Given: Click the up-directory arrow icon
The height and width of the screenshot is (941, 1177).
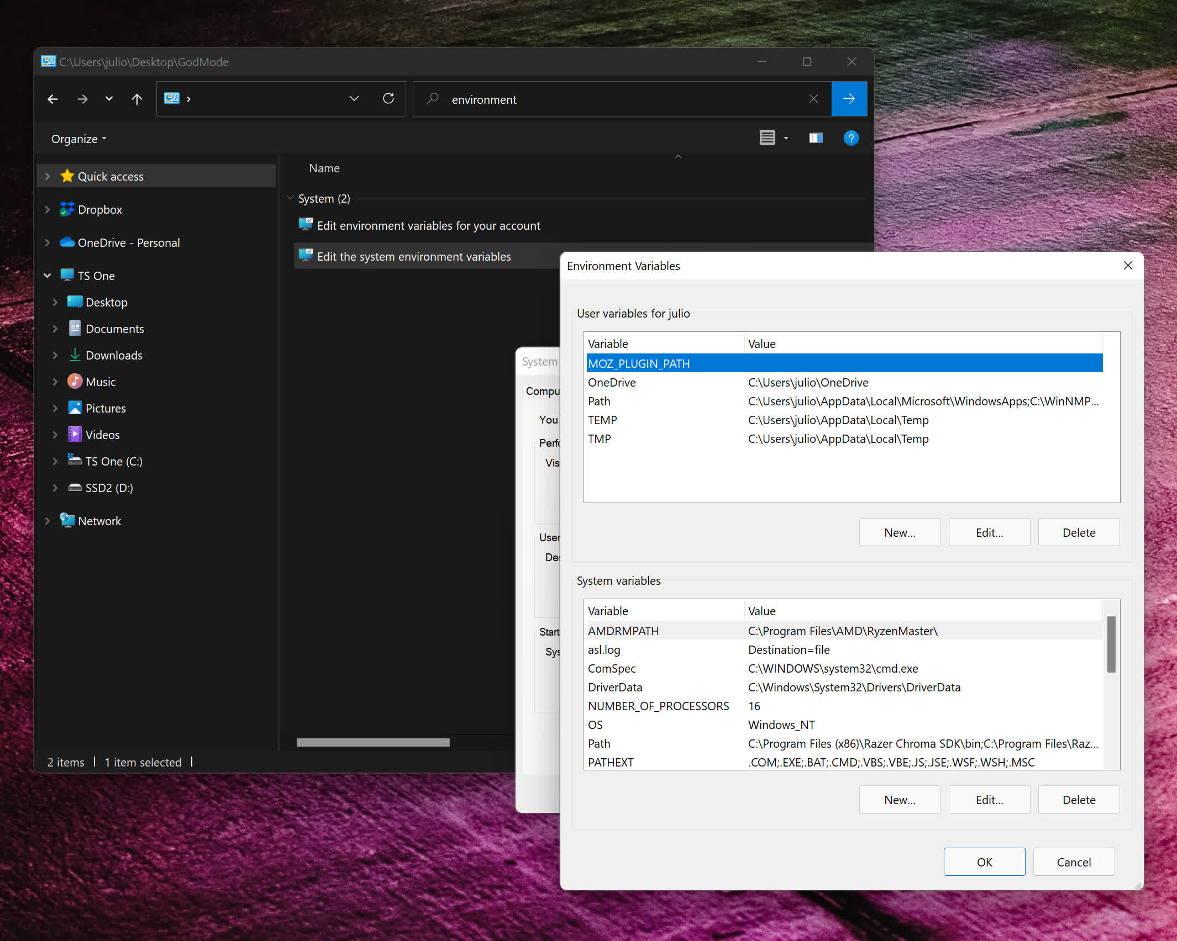Looking at the screenshot, I should (137, 99).
